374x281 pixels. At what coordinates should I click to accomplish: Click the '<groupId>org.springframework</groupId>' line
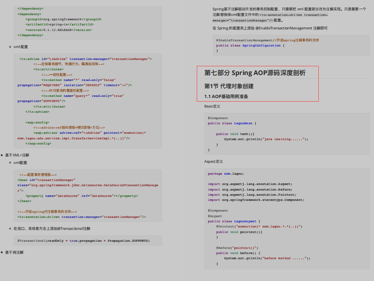(x=64, y=19)
